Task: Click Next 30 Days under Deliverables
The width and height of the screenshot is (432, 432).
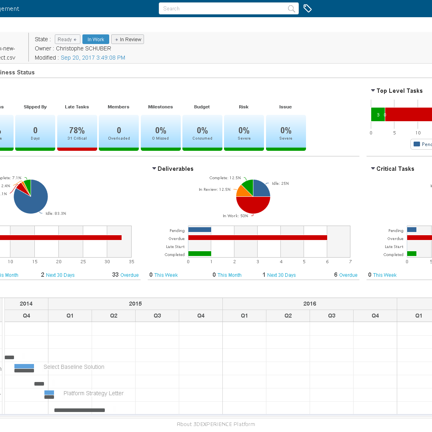Action: tap(281, 275)
